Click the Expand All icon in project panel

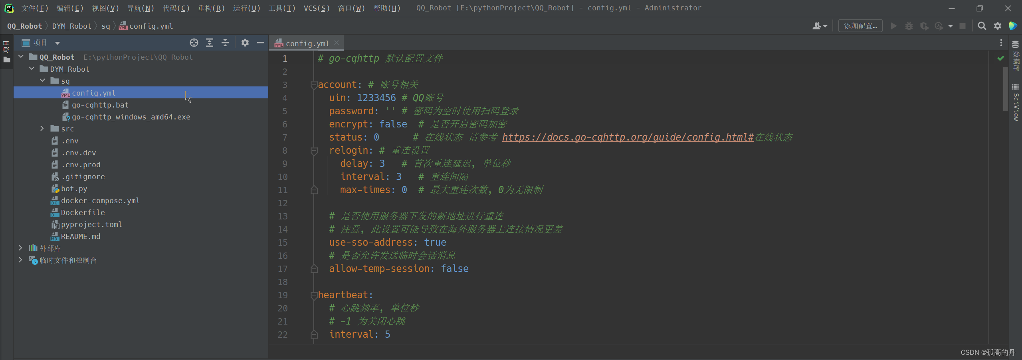(x=210, y=43)
